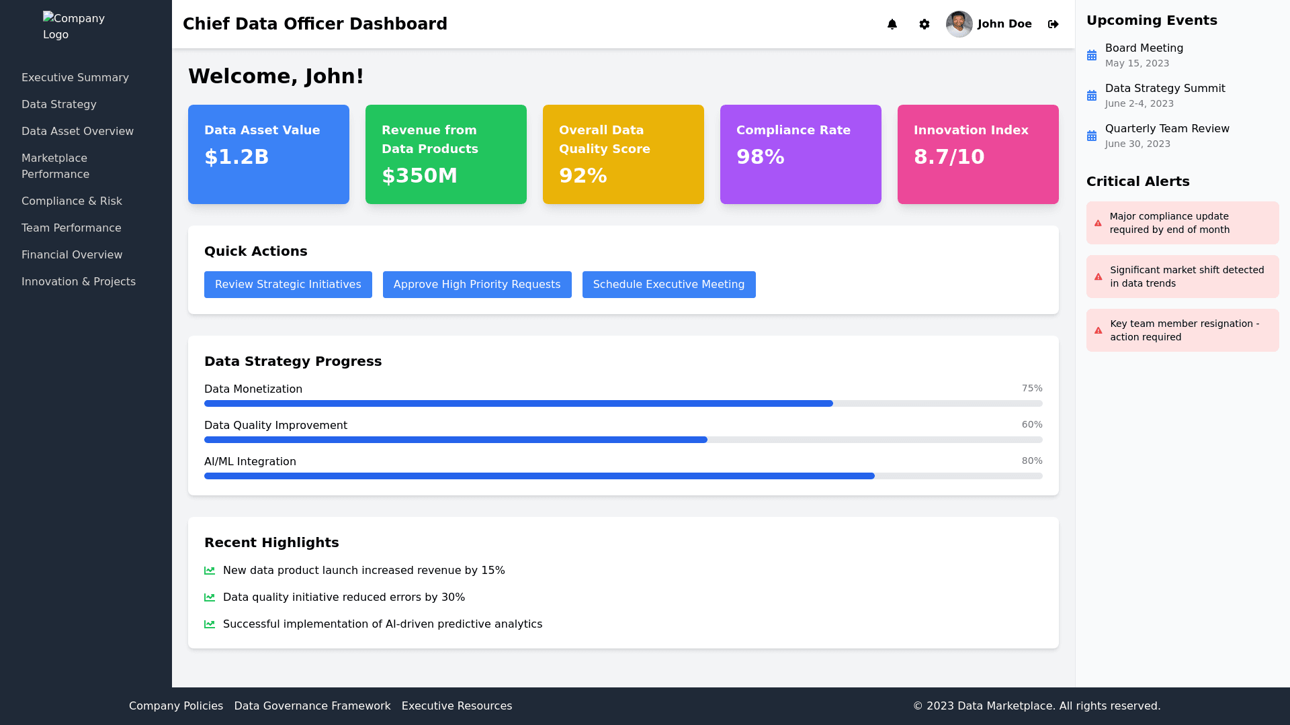Navigate to Marketplace Performance
The height and width of the screenshot is (725, 1290).
tap(55, 166)
